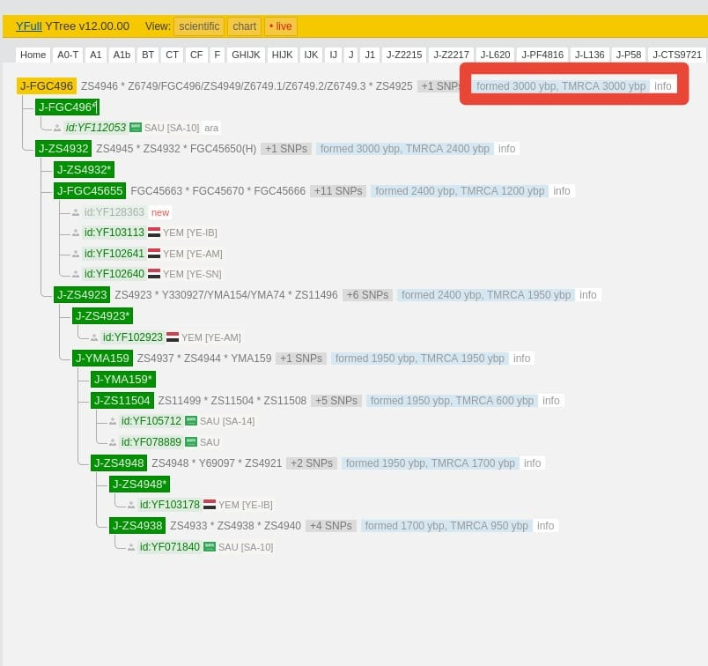Open the J-FGC496 root branch
Image resolution: width=708 pixels, height=666 pixels.
coord(47,85)
